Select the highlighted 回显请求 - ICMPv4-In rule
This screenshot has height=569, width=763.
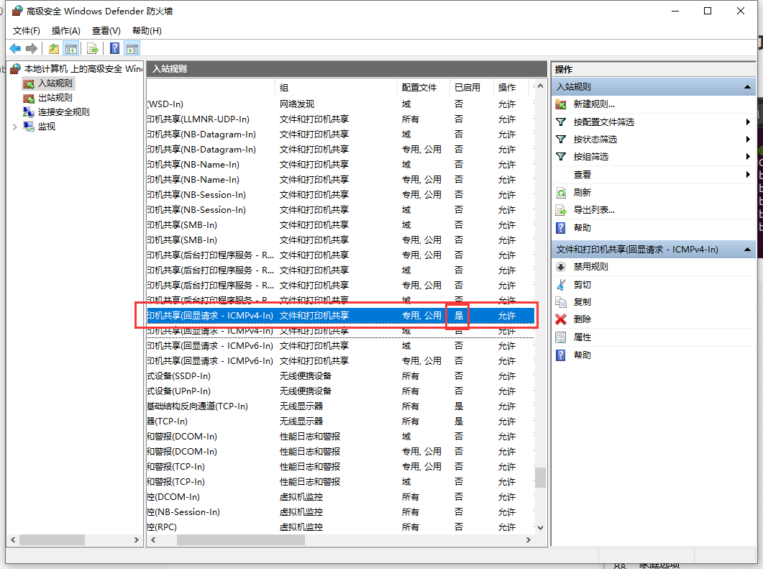340,315
